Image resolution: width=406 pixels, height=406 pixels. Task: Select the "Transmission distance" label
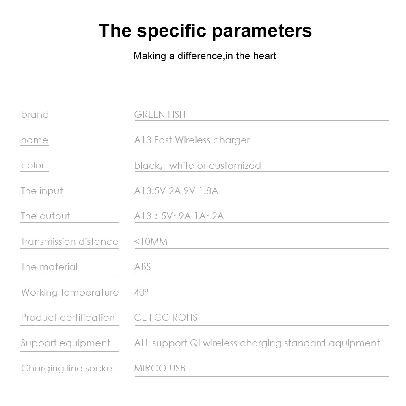[x=69, y=242]
